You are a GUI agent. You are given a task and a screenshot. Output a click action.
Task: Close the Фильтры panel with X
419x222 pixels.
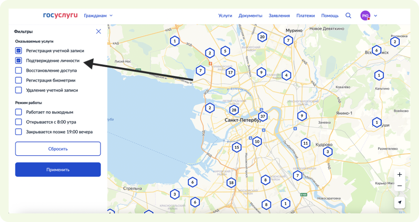coord(99,31)
